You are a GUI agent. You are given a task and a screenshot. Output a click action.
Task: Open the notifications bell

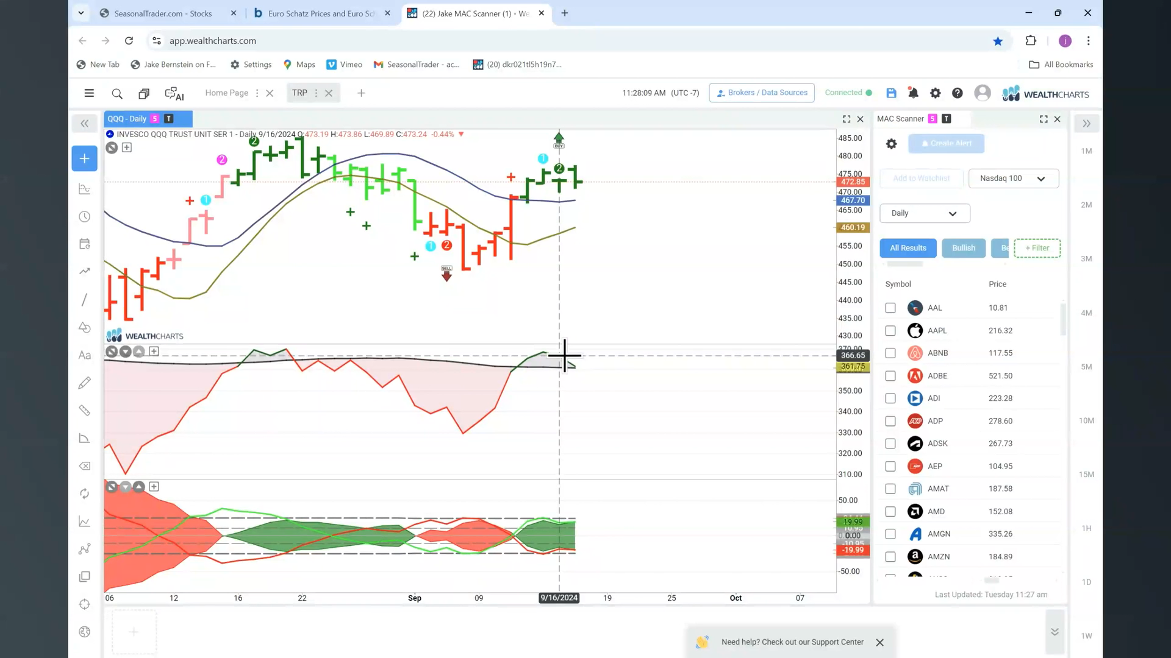(x=913, y=93)
